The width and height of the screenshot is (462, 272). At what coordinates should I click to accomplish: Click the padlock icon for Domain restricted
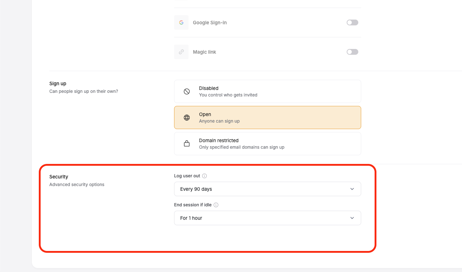[x=187, y=144]
